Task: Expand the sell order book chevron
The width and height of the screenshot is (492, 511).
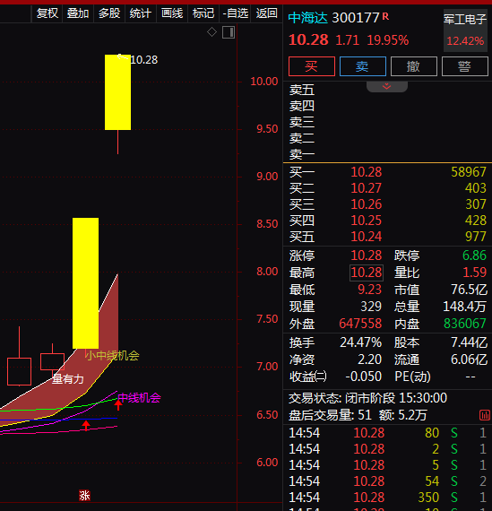Action: tap(387, 86)
